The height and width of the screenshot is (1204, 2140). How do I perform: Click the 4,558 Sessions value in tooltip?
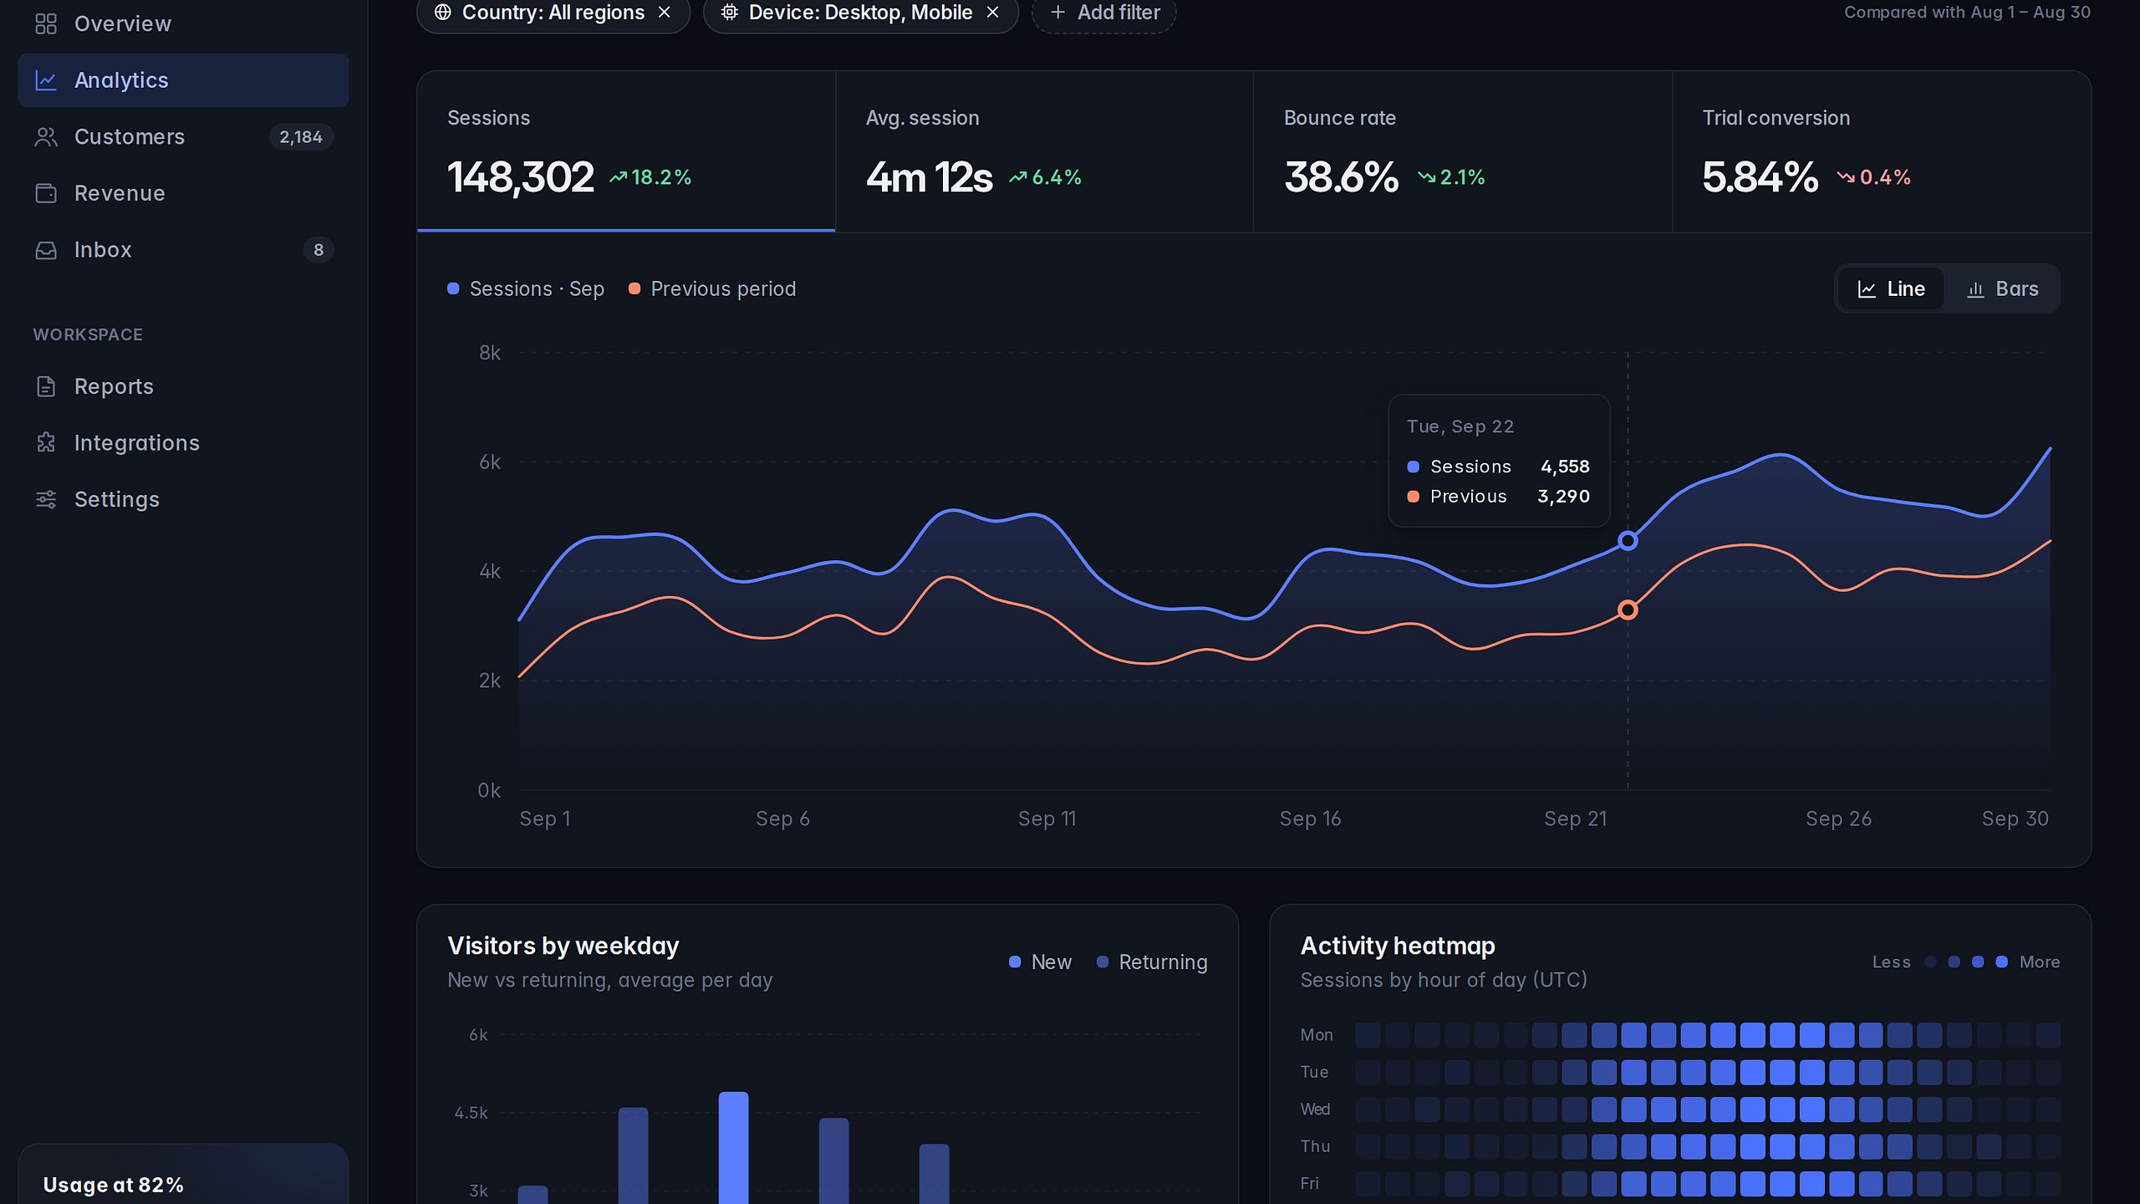1565,467
